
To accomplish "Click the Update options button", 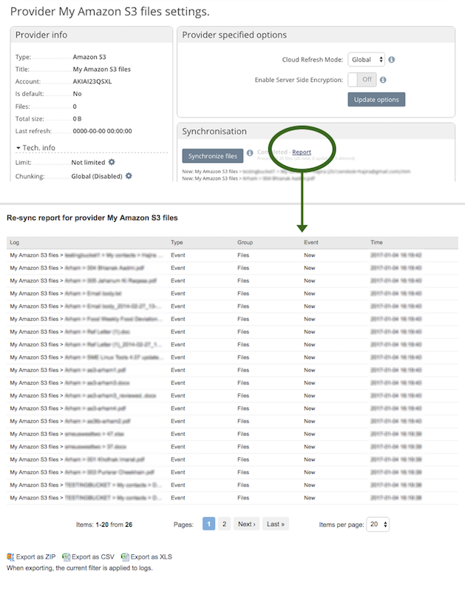I will tap(376, 99).
